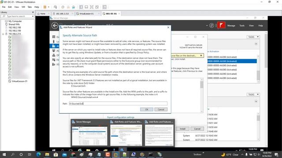The width and height of the screenshot is (282, 158).
Task: Select 192.168.2.188 in the Library tree
Action: pyautogui.click(x=15, y=28)
